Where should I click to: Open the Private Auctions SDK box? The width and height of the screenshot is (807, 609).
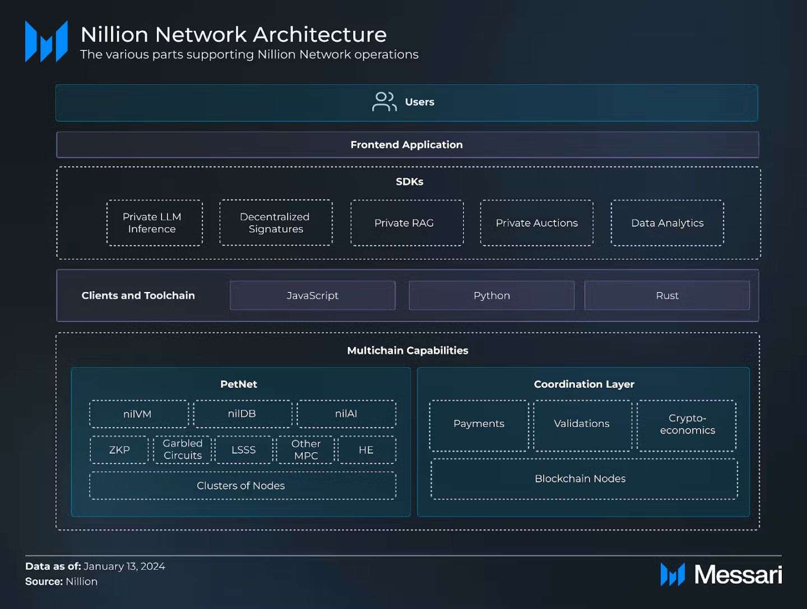pos(536,223)
